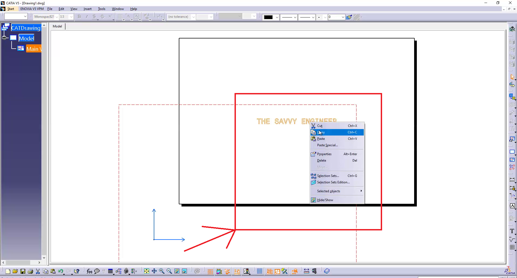Select the Model sheet tab
This screenshot has width=517, height=278.
click(x=57, y=26)
